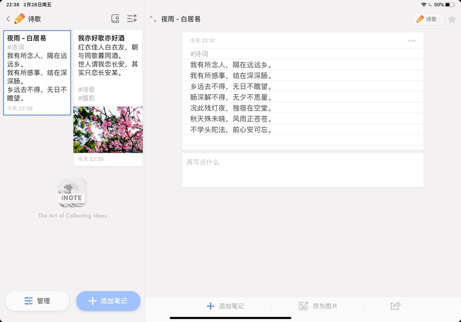The height and width of the screenshot is (322, 461).
Task: Open the three-dot note options menu
Action: tap(412, 41)
